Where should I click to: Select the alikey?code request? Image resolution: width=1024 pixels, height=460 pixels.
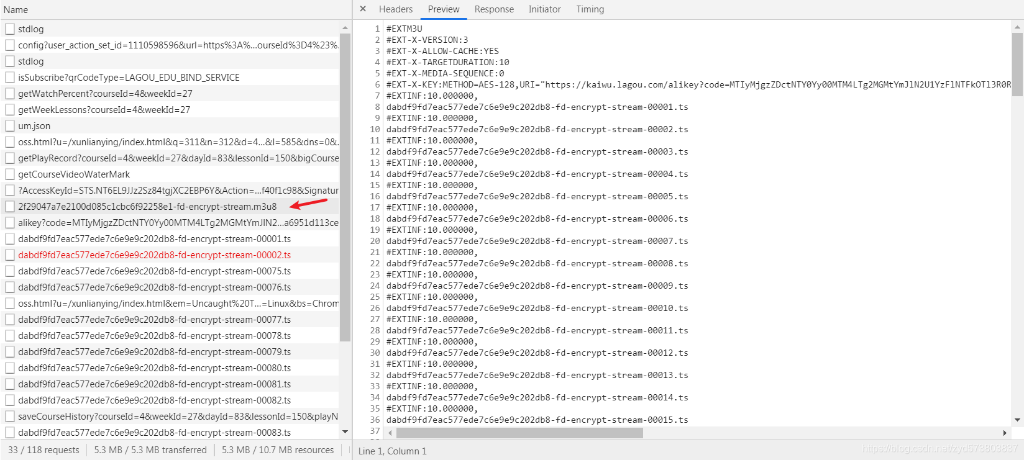click(170, 223)
